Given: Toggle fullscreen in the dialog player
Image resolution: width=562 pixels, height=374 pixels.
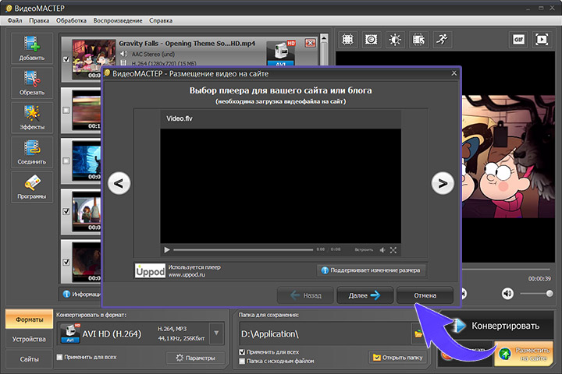Looking at the screenshot, I should point(393,250).
